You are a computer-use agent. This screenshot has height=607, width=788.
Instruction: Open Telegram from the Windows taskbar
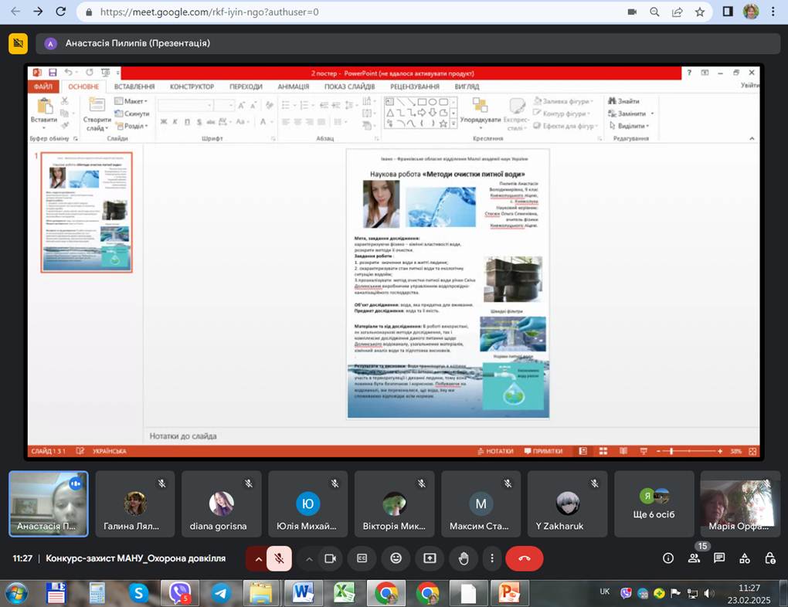(221, 593)
